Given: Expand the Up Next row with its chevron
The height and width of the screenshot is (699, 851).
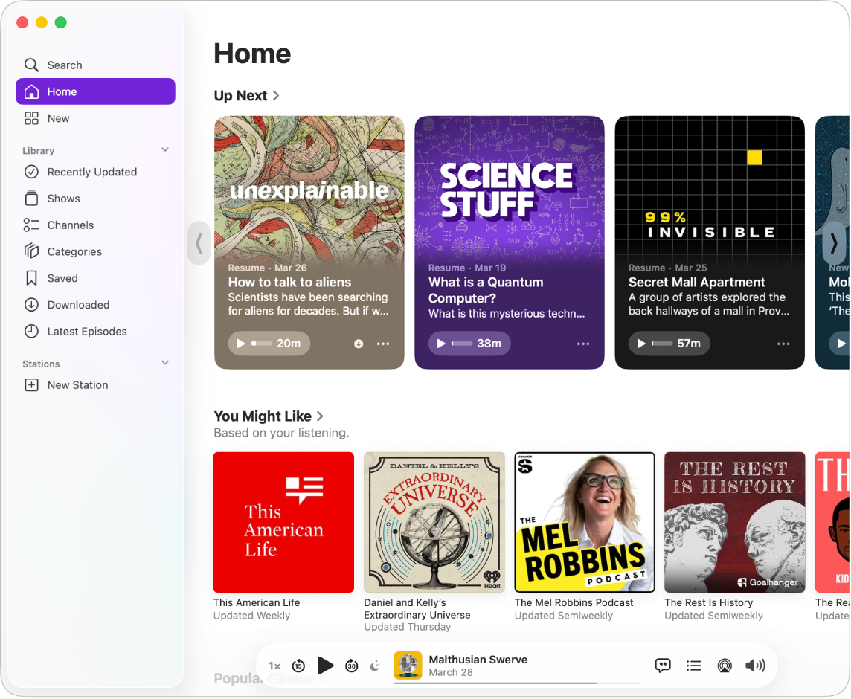Looking at the screenshot, I should (275, 95).
